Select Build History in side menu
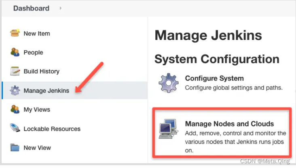This screenshot has width=296, height=168. (41, 71)
